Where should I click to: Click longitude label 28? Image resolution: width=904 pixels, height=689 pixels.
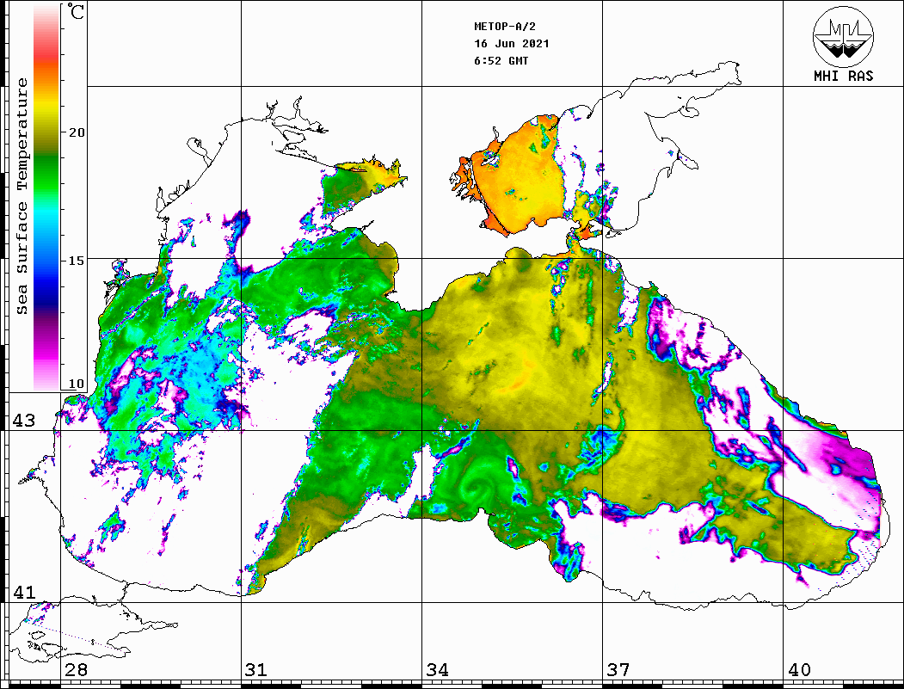(76, 670)
